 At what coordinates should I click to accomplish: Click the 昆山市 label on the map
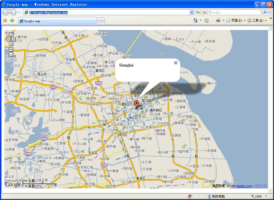tap(42, 74)
